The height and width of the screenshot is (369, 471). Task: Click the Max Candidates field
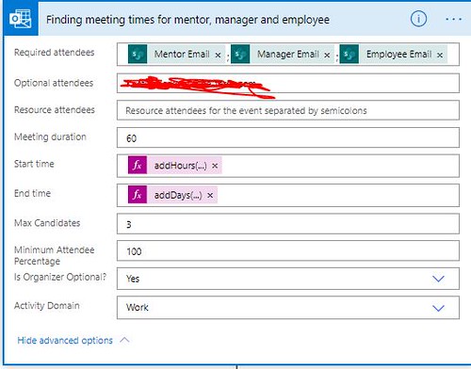pos(288,224)
